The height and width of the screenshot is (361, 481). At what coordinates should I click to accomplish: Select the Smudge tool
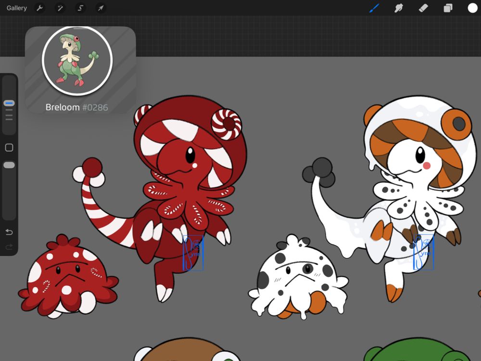pos(398,8)
